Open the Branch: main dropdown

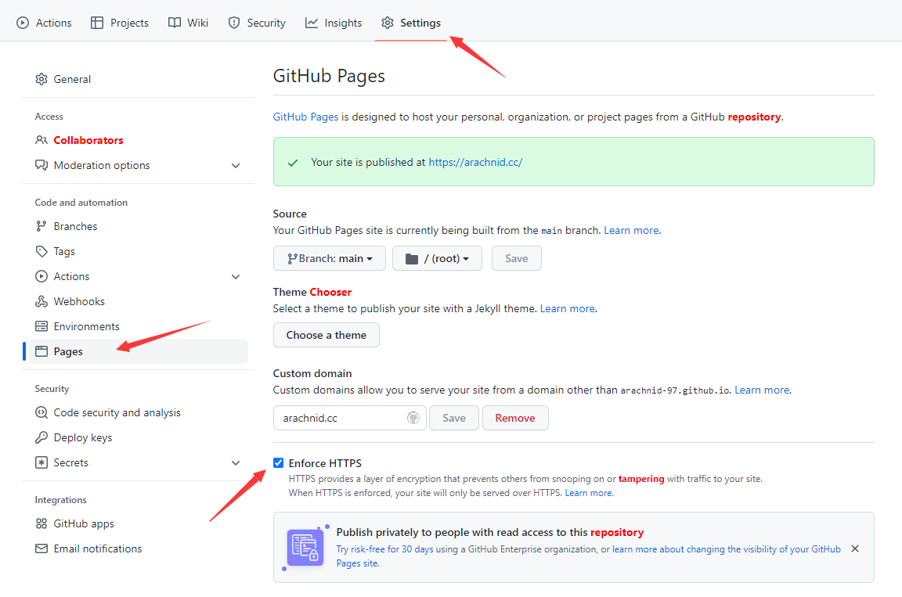click(x=329, y=258)
